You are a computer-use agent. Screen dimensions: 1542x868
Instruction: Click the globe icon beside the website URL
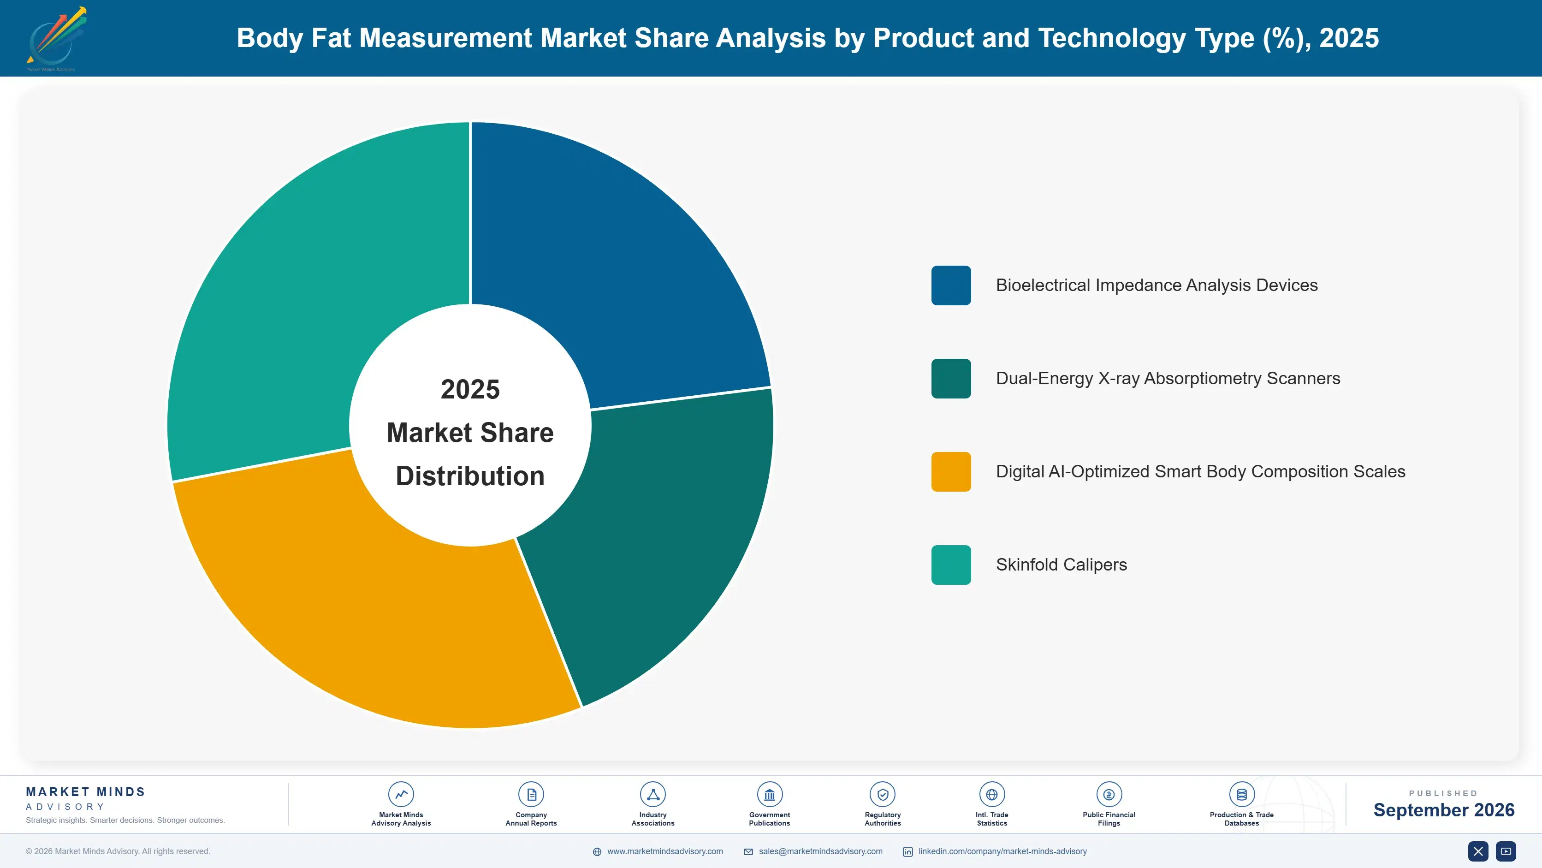pos(597,852)
